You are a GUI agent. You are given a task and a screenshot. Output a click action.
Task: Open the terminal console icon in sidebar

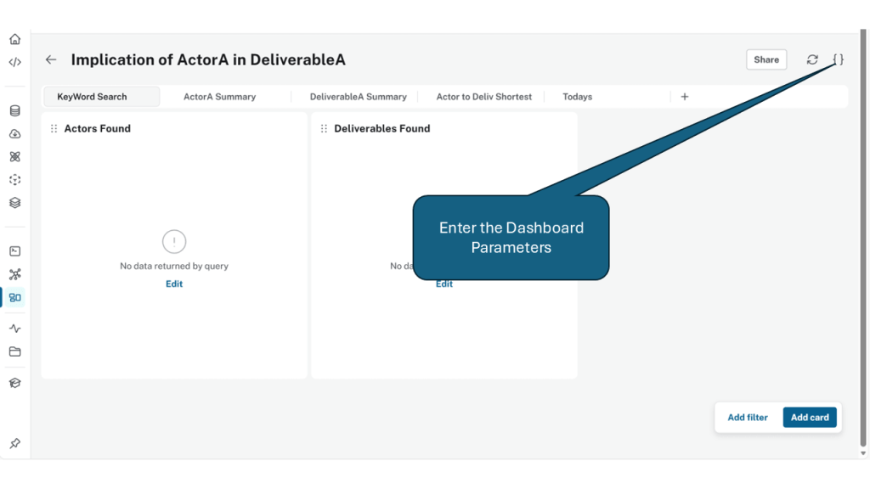14,251
